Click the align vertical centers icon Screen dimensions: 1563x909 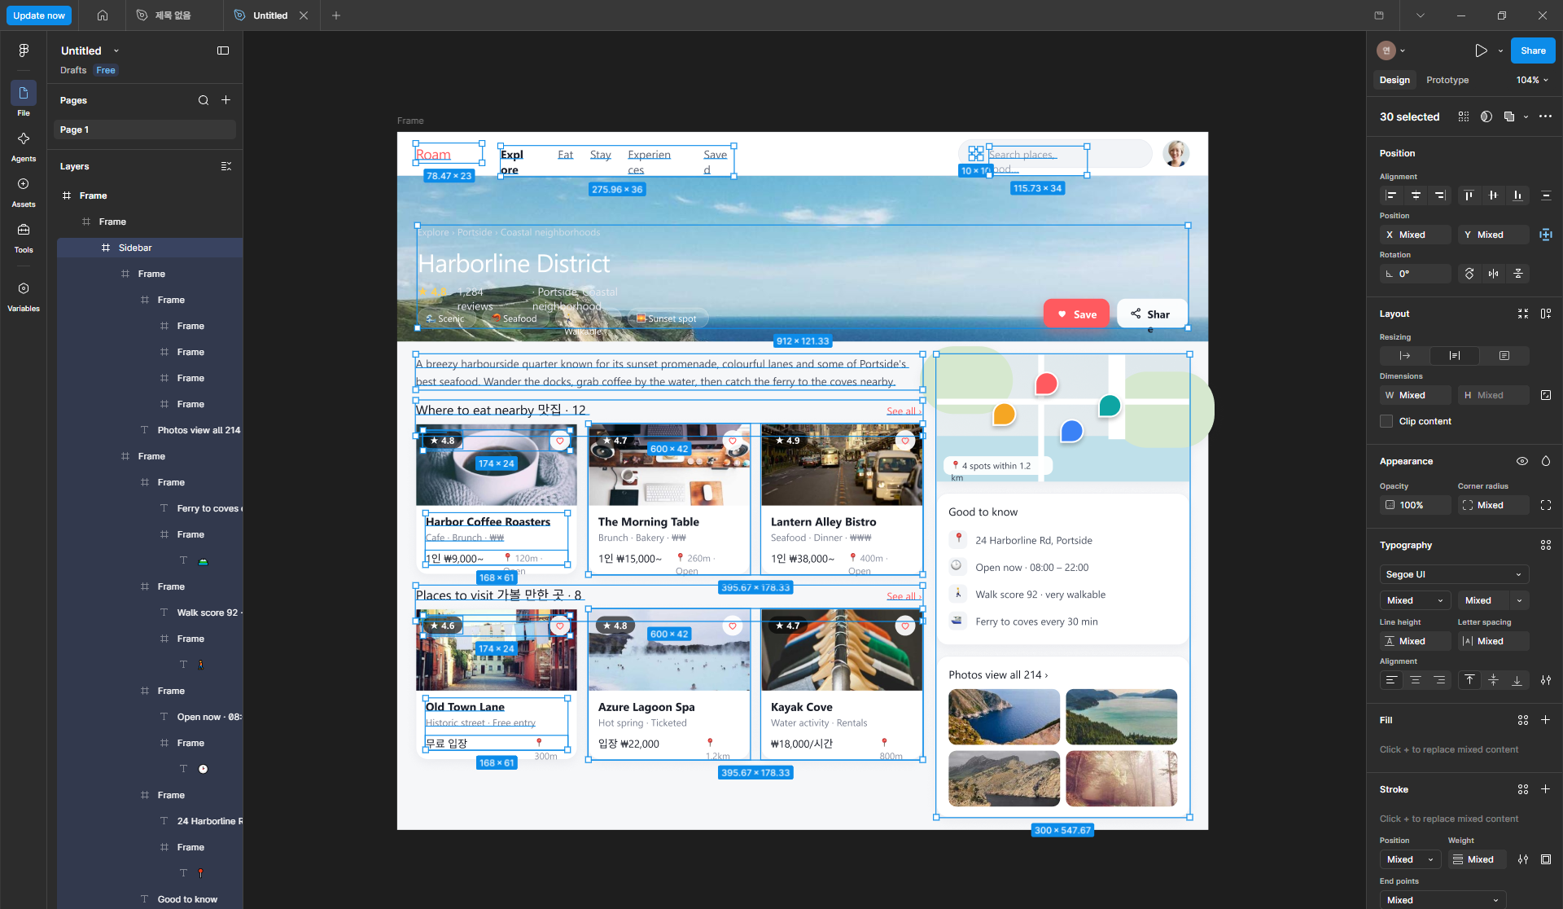tap(1493, 195)
